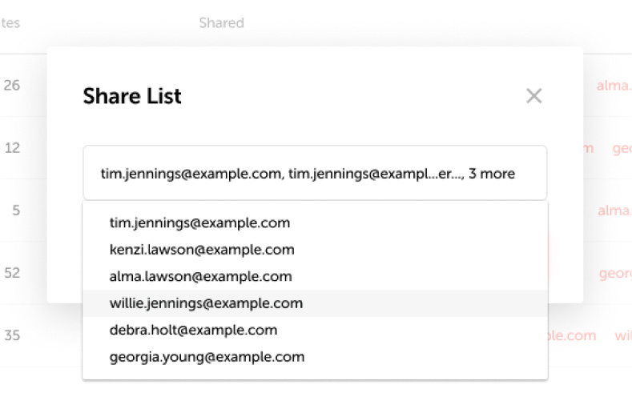The image size is (632, 397).
Task: Click the value 26 in the table
Action: point(12,86)
